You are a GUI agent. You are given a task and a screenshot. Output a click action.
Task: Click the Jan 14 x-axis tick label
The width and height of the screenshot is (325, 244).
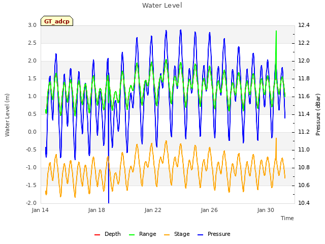(40, 210)
